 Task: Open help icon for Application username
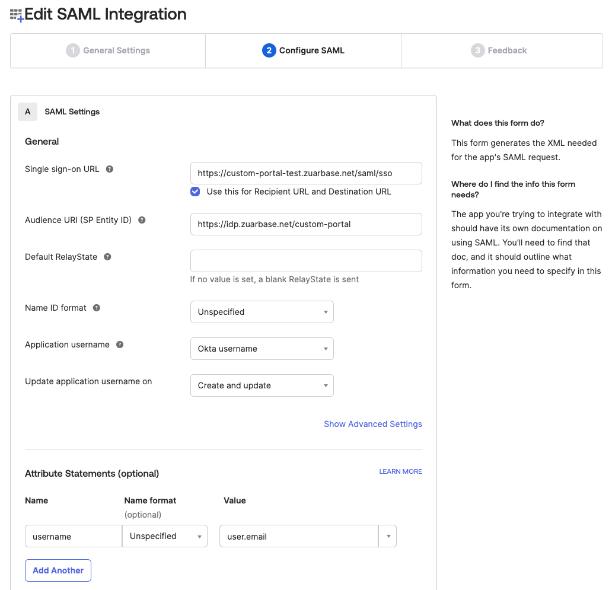(x=120, y=345)
